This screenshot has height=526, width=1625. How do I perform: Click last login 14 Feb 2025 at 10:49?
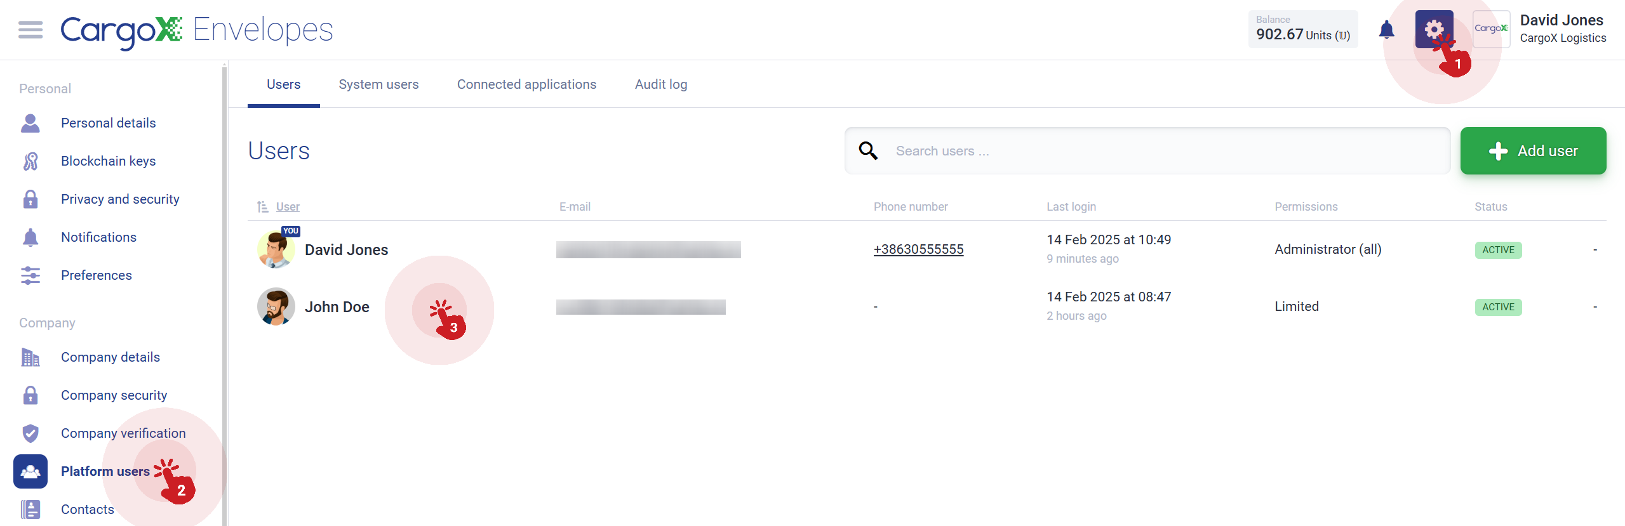(x=1109, y=240)
